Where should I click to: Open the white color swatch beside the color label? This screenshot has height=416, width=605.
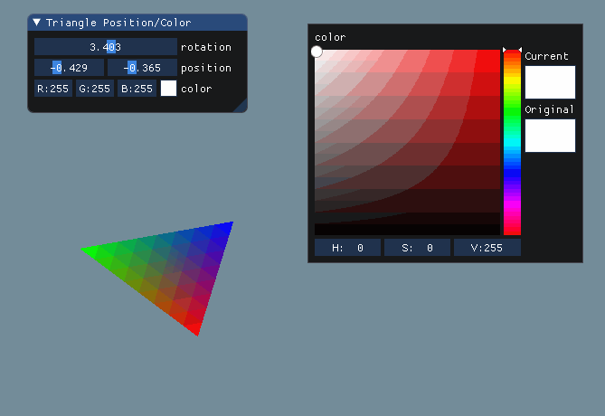(168, 89)
